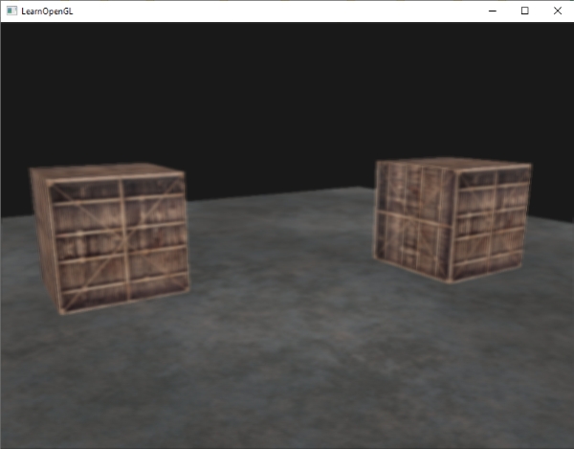Close the LearnOpenGL window

(x=557, y=11)
